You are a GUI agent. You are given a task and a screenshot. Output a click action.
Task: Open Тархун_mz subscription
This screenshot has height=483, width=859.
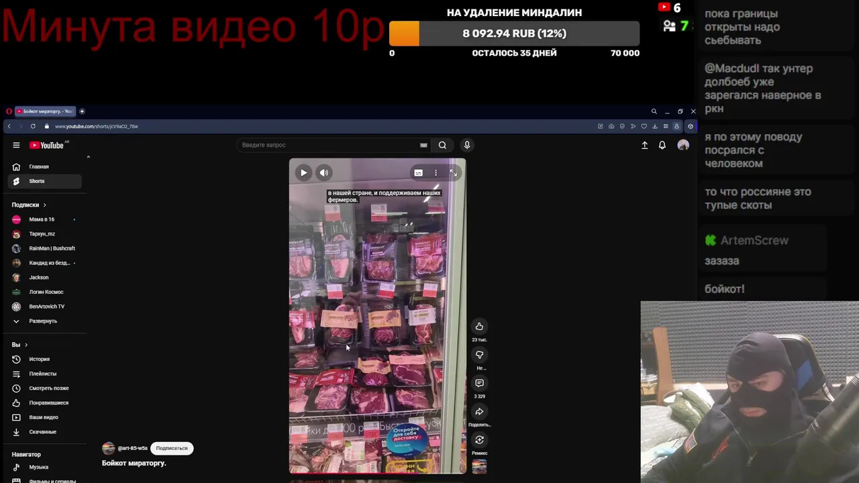pyautogui.click(x=45, y=234)
